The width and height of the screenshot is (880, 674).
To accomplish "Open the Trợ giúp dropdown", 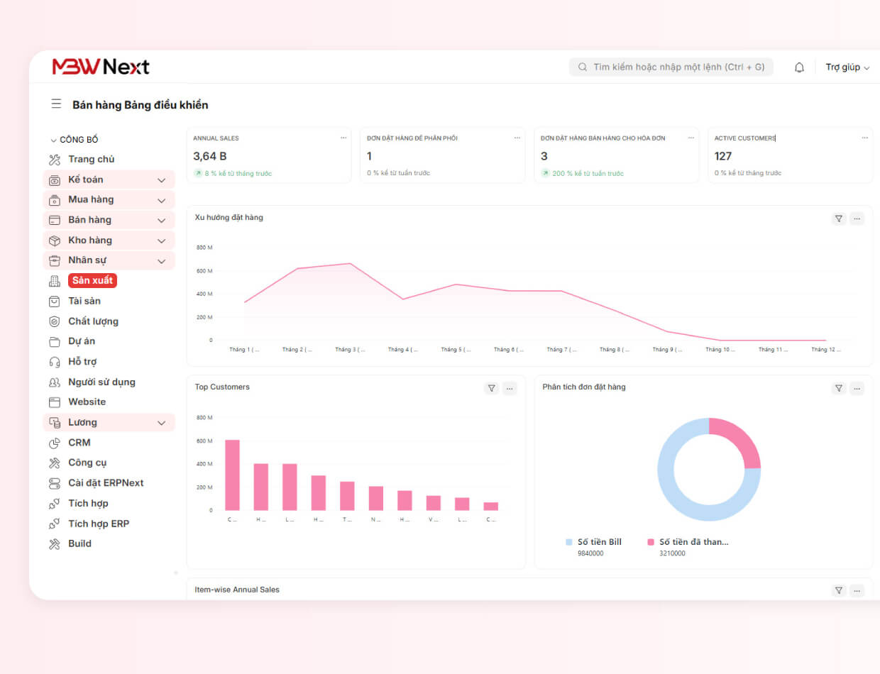I will [x=847, y=67].
